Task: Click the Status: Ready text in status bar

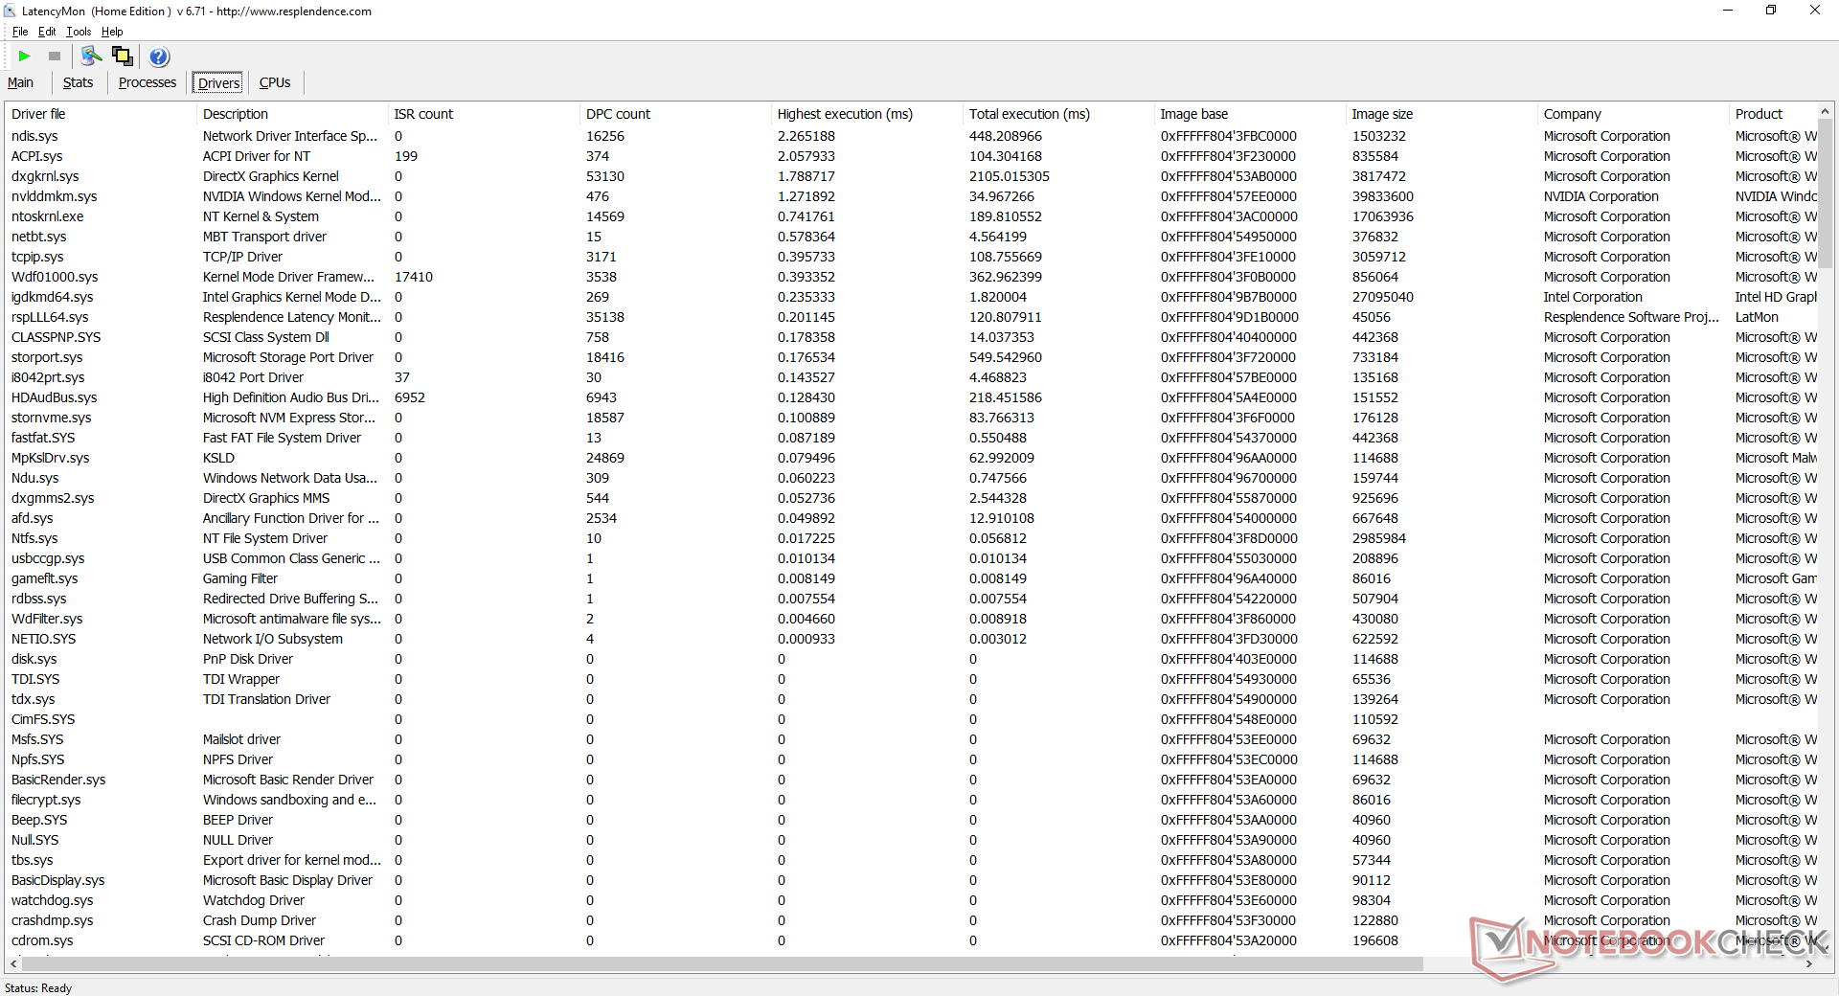Action: [x=38, y=988]
